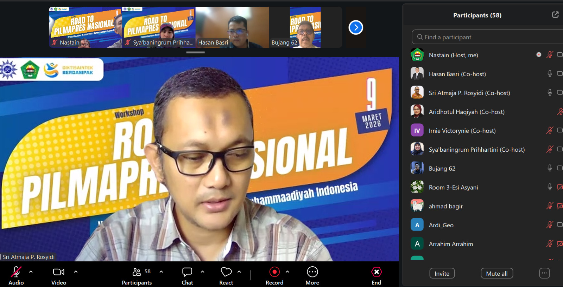This screenshot has height=287, width=563.
Task: Expand the caret next to Chat
Action: [203, 272]
